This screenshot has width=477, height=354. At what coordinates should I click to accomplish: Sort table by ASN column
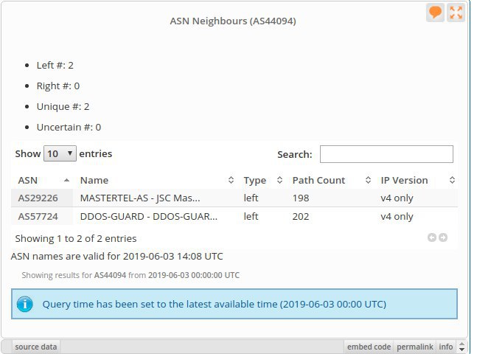pyautogui.click(x=43, y=180)
